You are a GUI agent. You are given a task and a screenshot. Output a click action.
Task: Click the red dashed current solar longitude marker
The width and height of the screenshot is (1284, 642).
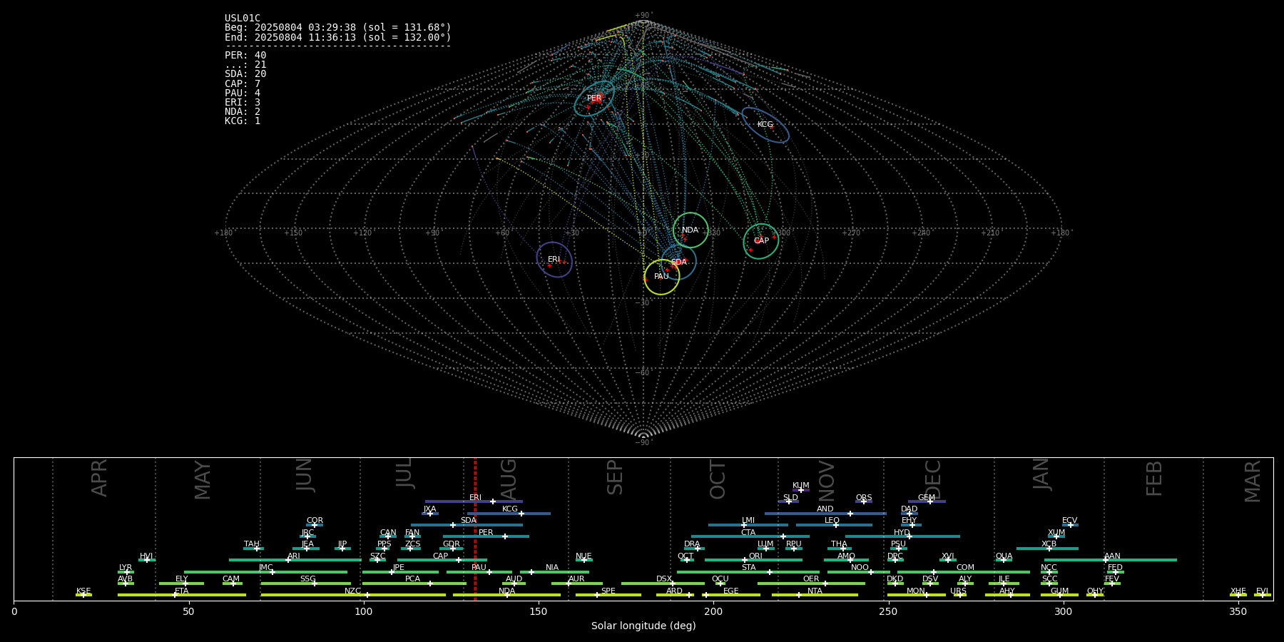click(475, 529)
